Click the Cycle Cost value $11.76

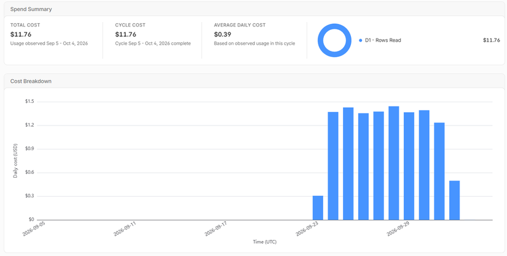tap(125, 34)
